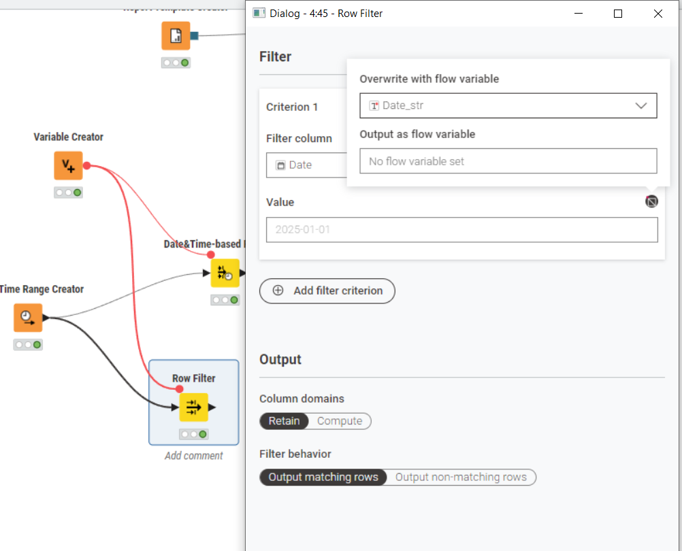This screenshot has width=682, height=551.
Task: Click Add comment under Row Filter node
Action: click(x=193, y=456)
